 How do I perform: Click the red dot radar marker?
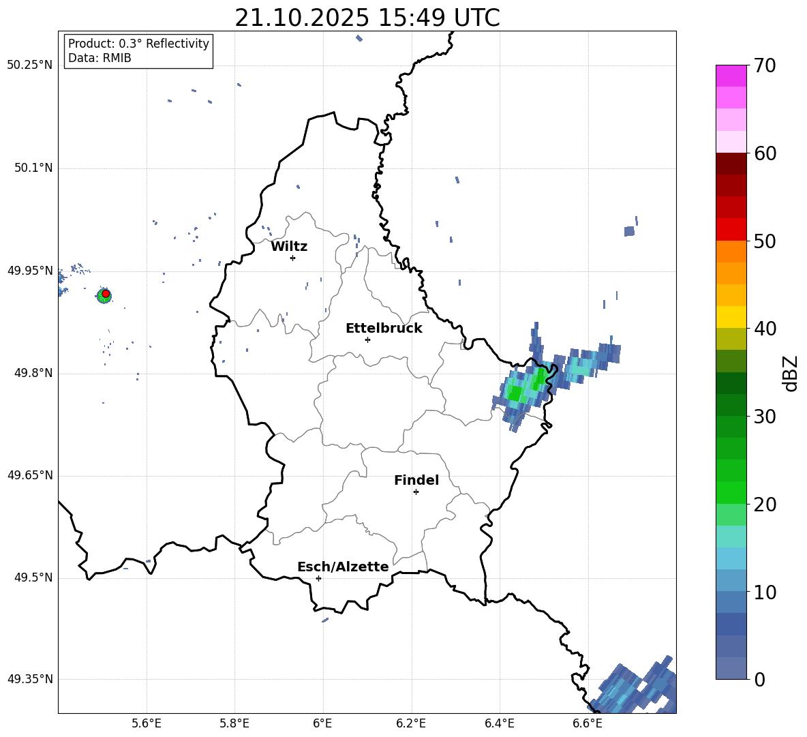pyautogui.click(x=106, y=294)
